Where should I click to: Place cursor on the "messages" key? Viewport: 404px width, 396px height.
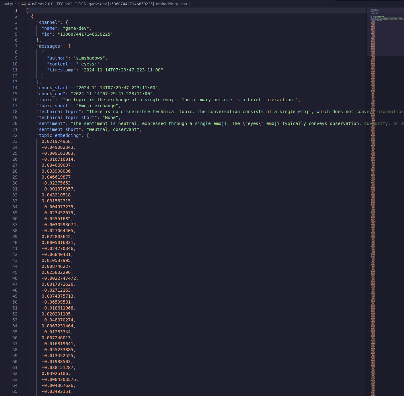point(50,46)
